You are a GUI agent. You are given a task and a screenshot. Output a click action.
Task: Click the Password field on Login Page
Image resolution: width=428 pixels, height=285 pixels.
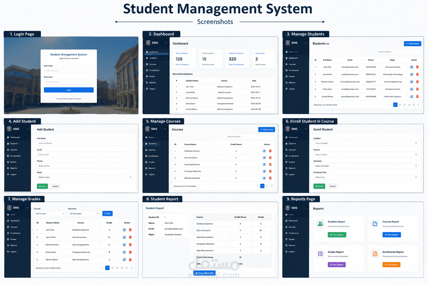coord(69,82)
